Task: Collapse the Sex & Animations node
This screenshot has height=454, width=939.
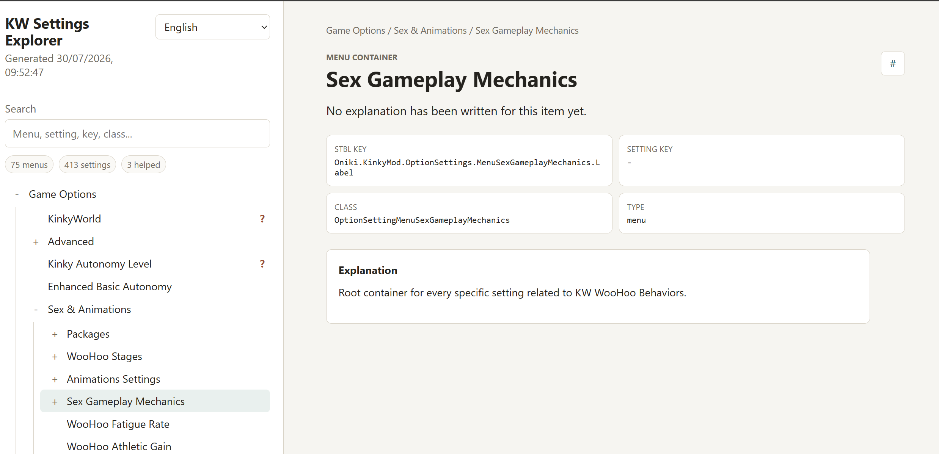Action: [x=36, y=310]
